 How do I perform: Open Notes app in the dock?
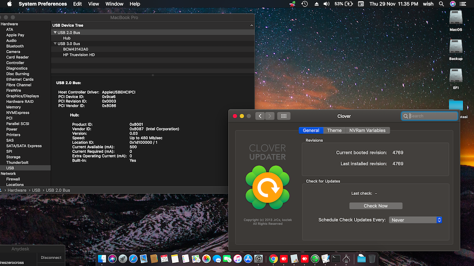pyautogui.click(x=175, y=259)
